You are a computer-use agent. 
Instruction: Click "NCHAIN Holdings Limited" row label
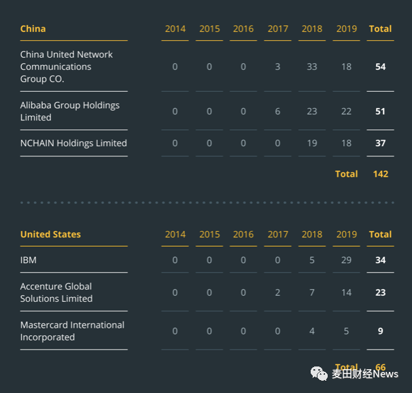[x=73, y=143]
